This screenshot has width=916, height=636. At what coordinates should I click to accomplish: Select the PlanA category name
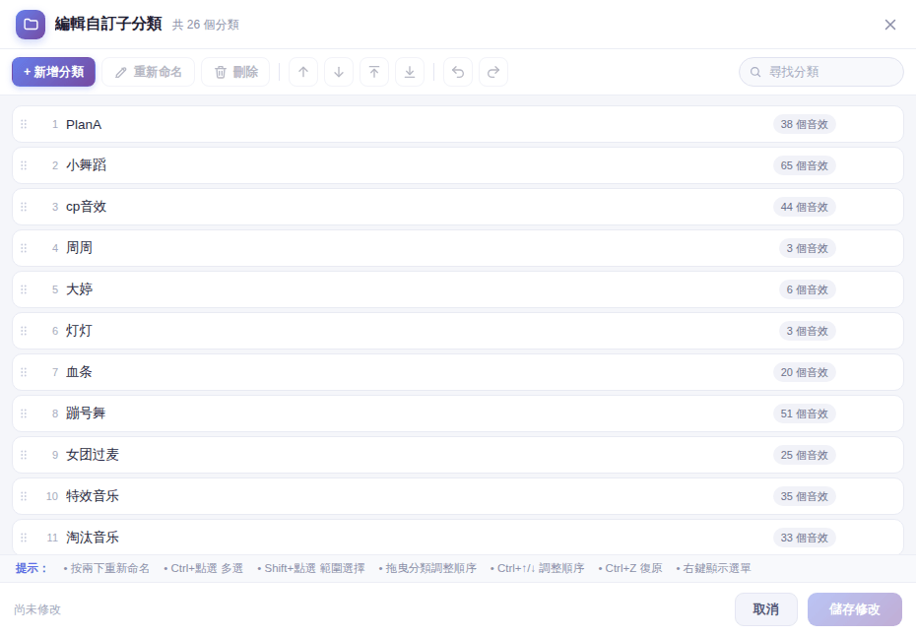pyautogui.click(x=84, y=124)
